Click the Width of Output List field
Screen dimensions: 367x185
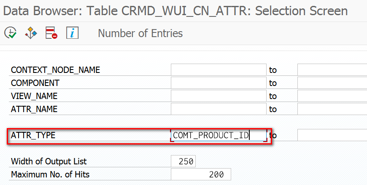coord(183,161)
